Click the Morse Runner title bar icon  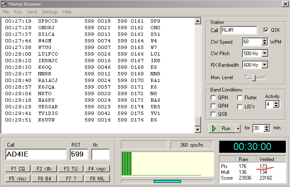click(x=4, y=4)
